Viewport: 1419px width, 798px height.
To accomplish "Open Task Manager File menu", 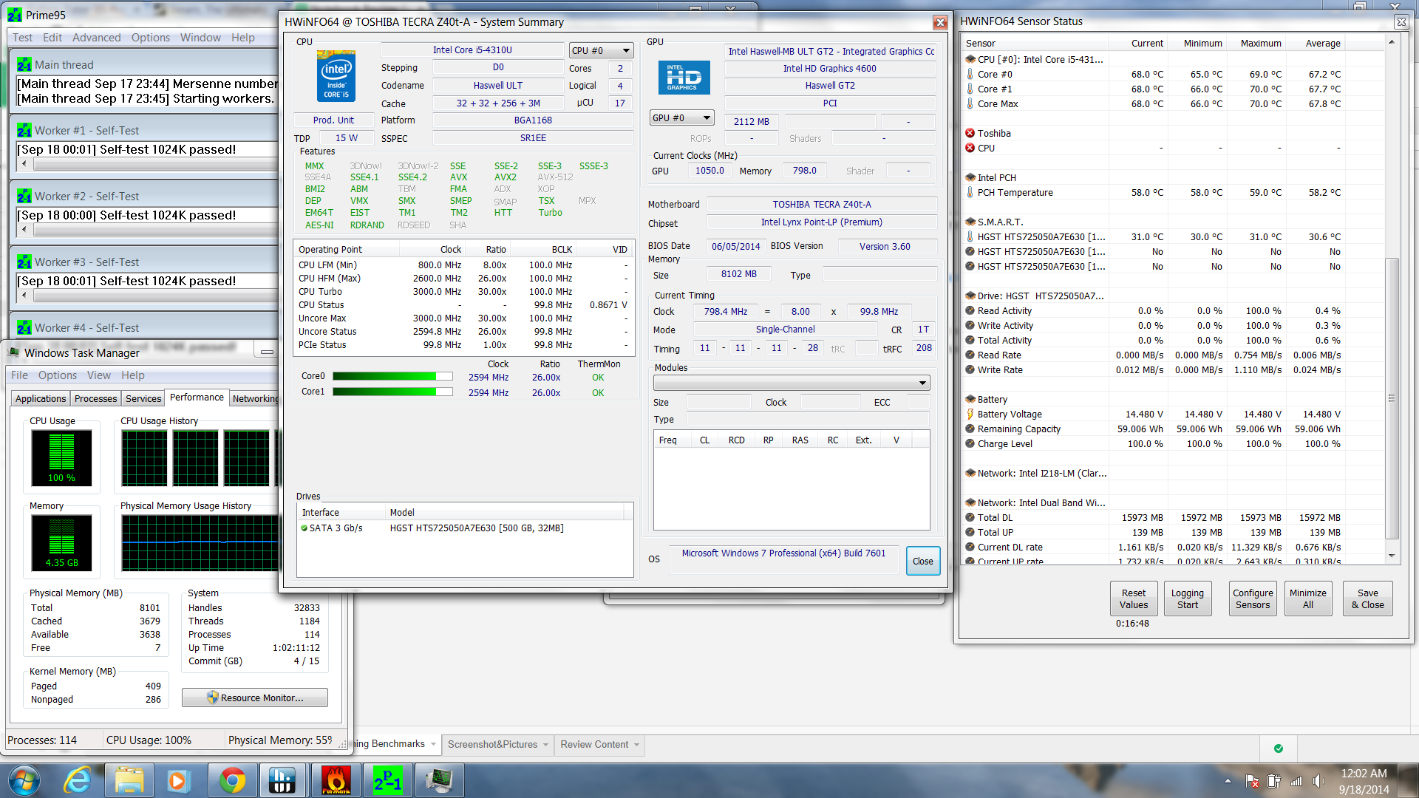I will click(19, 375).
